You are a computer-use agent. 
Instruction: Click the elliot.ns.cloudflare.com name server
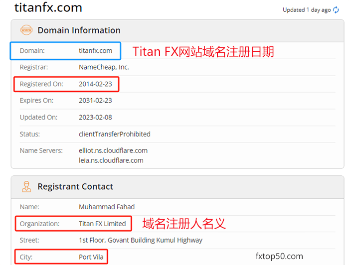tap(113, 150)
